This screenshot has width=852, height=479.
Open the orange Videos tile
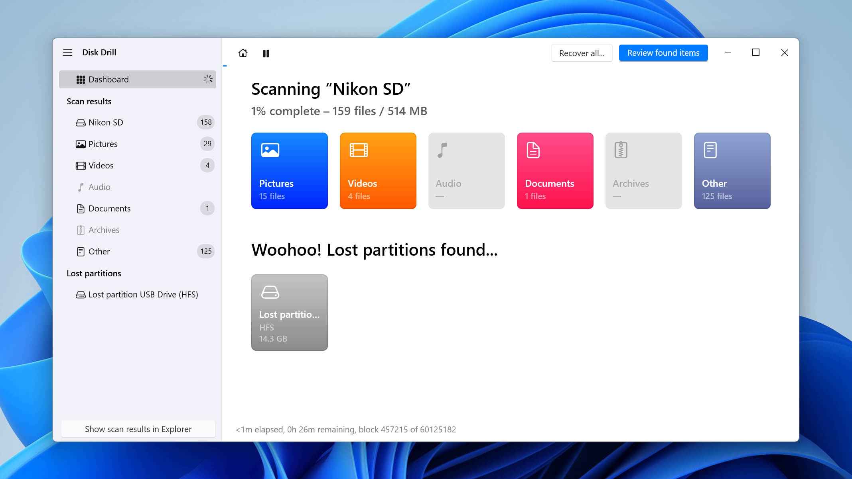(378, 171)
